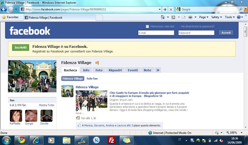Open Favorites star button
This screenshot has height=145, width=248.
click(10, 17)
